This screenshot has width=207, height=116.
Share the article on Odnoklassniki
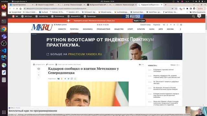62,79
